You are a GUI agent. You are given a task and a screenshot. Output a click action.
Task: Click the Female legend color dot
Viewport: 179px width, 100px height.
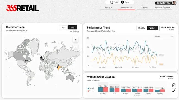(x=88, y=88)
